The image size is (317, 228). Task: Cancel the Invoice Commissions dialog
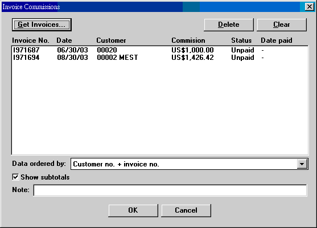[186, 210]
